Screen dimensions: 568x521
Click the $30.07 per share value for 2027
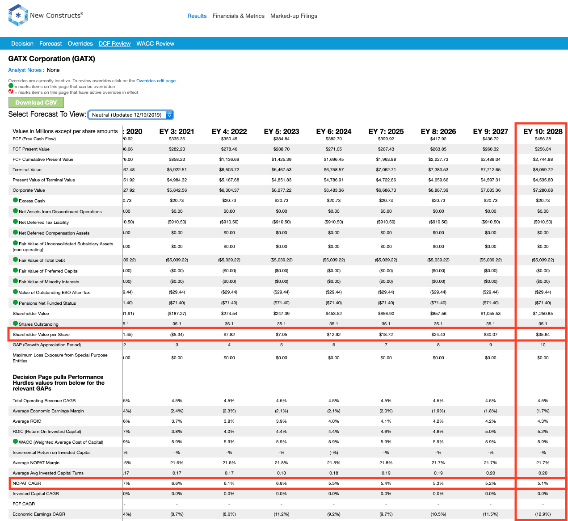point(490,334)
